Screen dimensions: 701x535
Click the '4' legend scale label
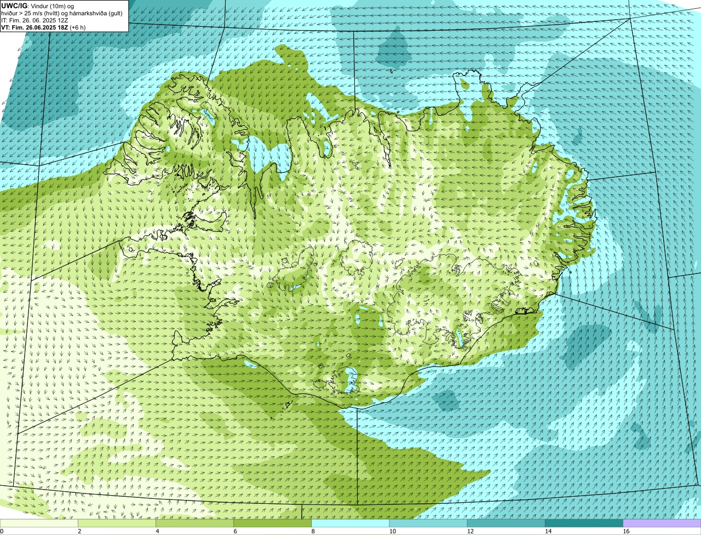click(x=157, y=531)
